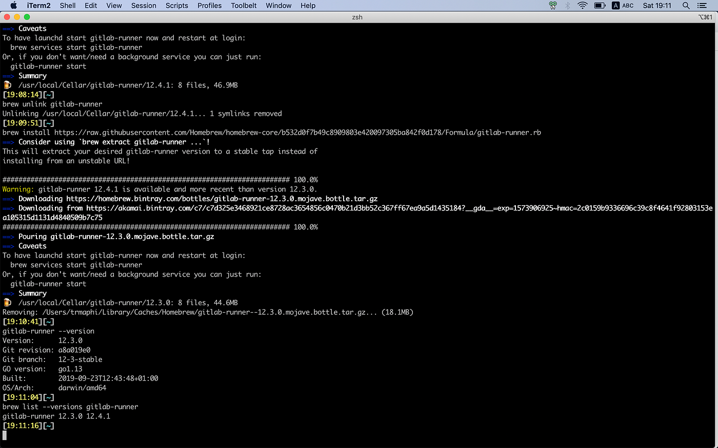This screenshot has width=718, height=448.
Task: Click the [19:09:51] prompt timestamp
Action: (22, 123)
